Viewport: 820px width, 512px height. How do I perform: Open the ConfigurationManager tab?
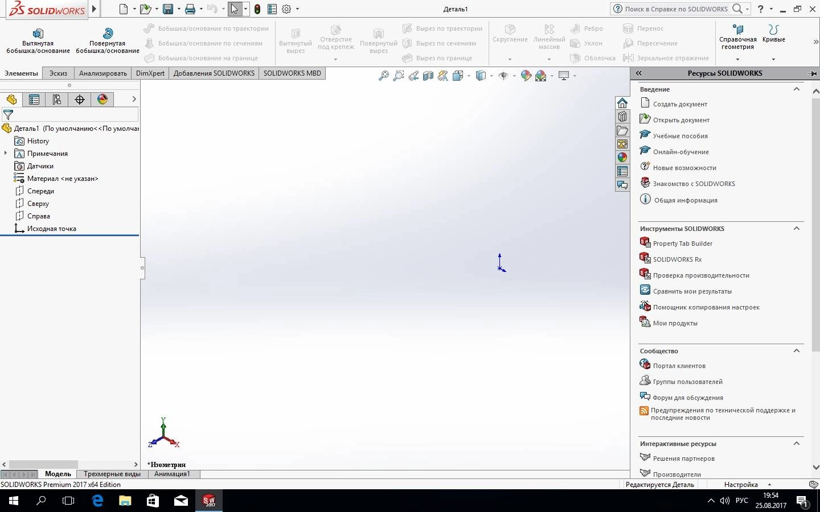pos(57,100)
